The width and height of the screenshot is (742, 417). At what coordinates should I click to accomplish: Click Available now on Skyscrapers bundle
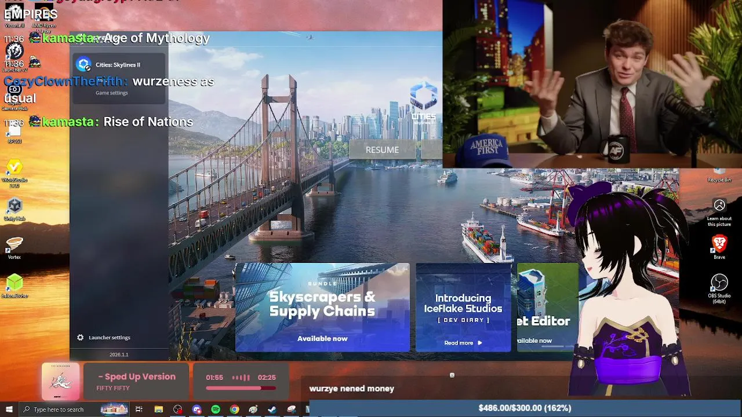[x=322, y=339]
